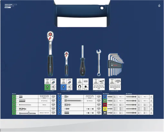Click the long Torx bit image in the yellow row
Viewport: 164px width, 132px height.
[x=131, y=109]
